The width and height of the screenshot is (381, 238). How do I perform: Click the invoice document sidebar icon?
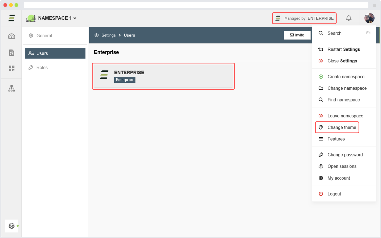(12, 53)
